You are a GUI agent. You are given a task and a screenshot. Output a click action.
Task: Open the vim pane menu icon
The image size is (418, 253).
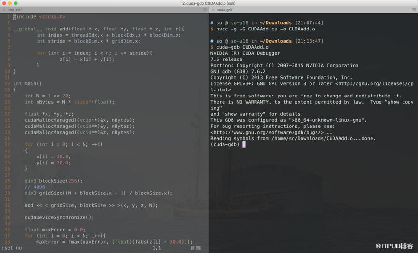205,10
